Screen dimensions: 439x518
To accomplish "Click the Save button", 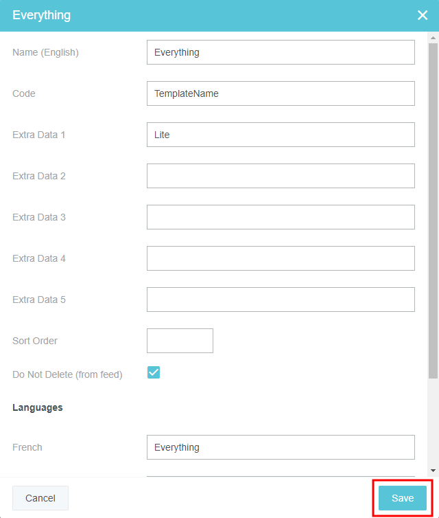I will click(403, 498).
